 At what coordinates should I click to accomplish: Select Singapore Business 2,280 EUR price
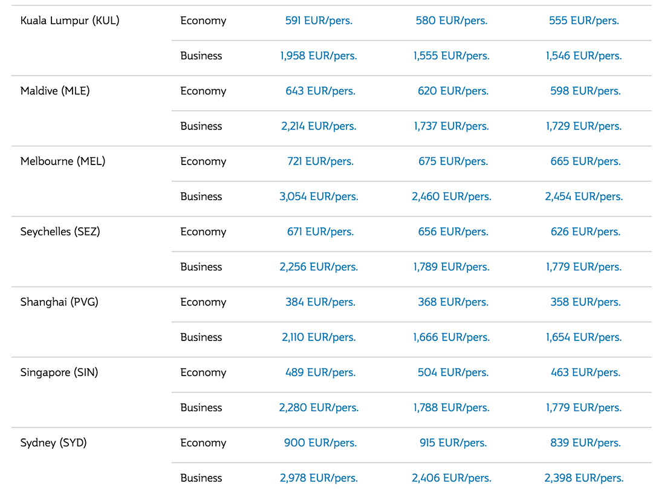point(319,408)
